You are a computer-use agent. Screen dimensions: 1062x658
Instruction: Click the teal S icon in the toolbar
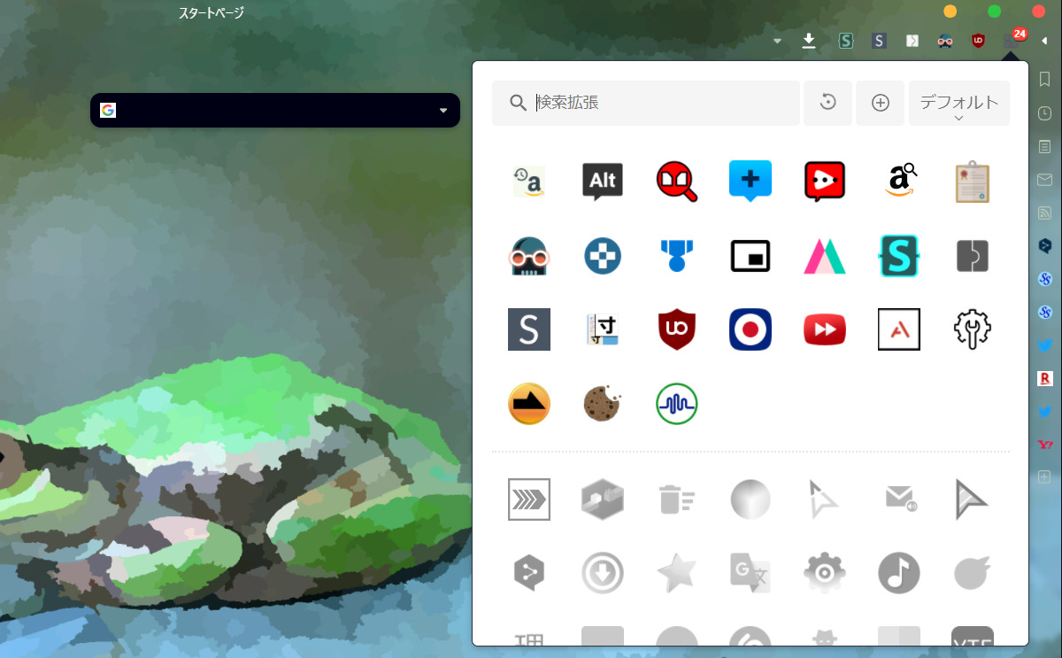coord(845,41)
